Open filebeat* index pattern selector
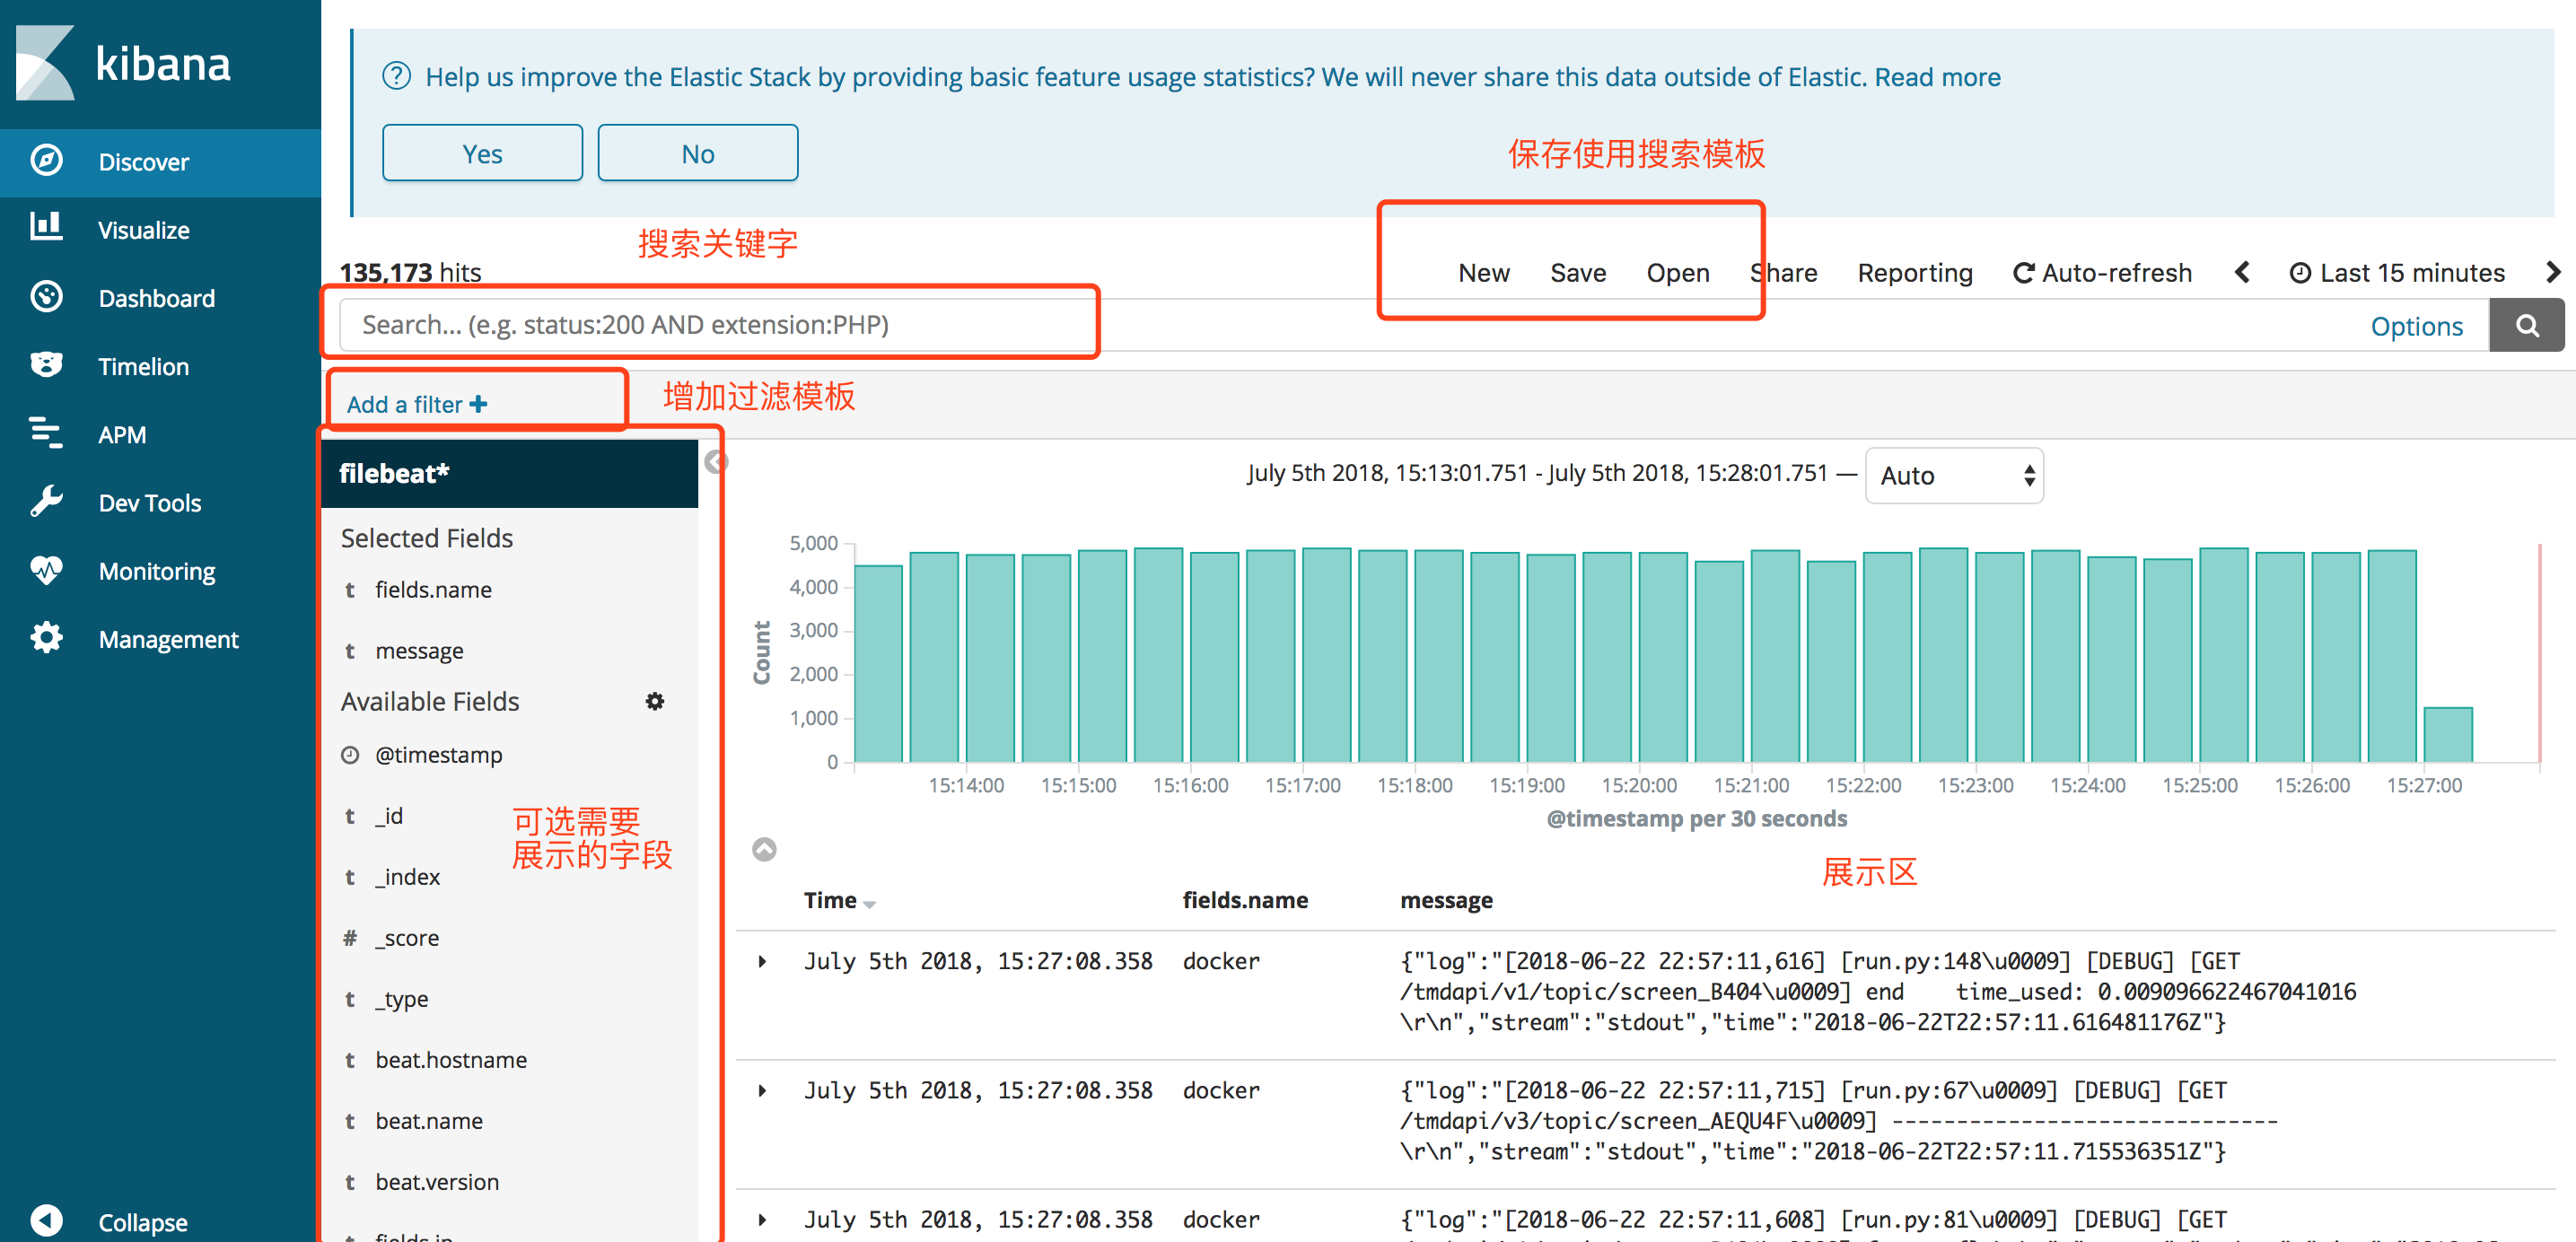 pos(509,473)
